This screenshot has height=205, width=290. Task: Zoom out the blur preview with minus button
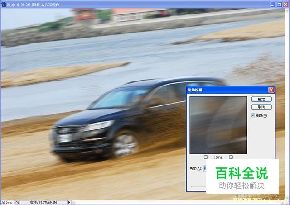pyautogui.click(x=206, y=157)
